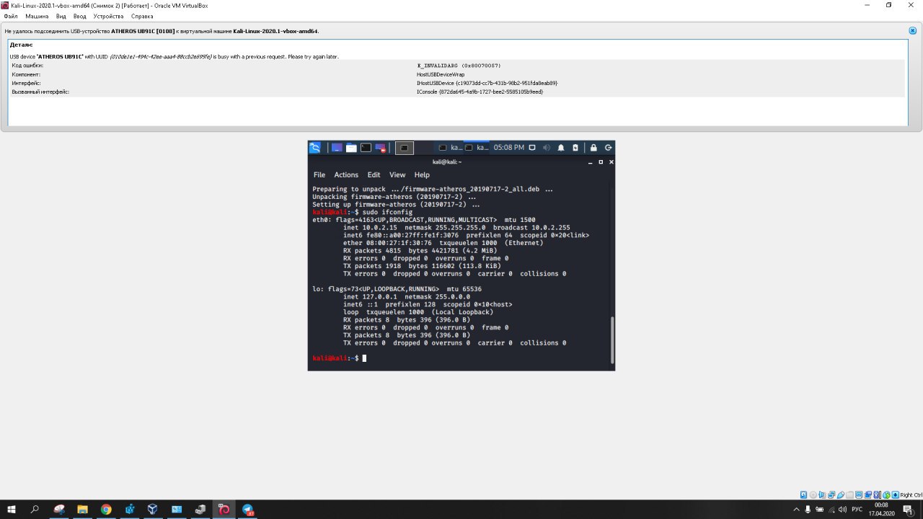Open VirtualBox Файл menu
923x519 pixels.
[x=11, y=16]
